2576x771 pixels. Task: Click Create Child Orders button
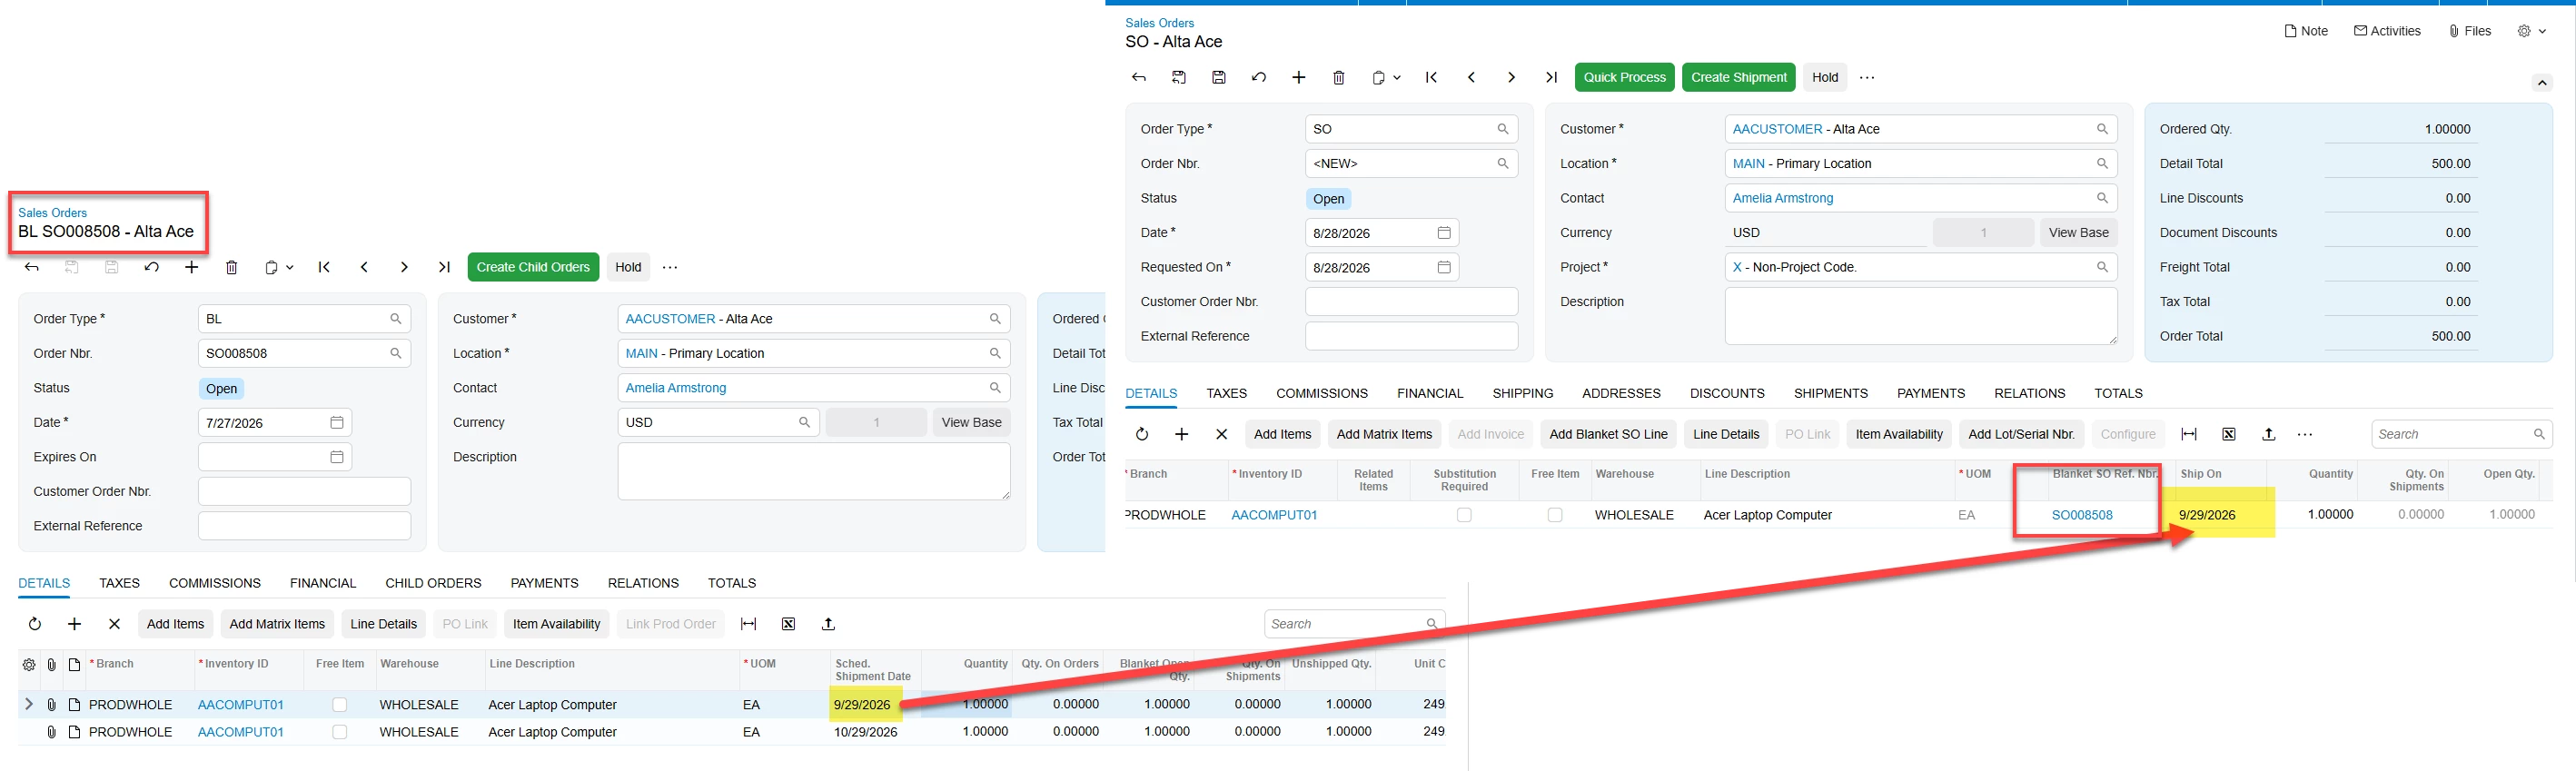tap(533, 267)
